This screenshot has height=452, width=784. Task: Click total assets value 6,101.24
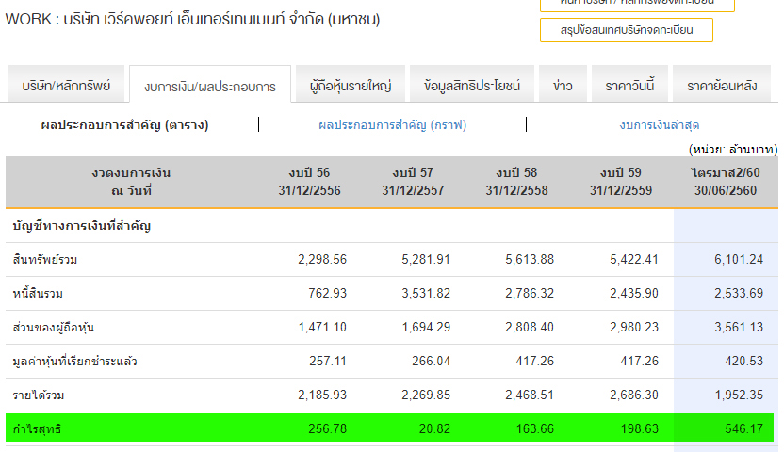coord(739,260)
